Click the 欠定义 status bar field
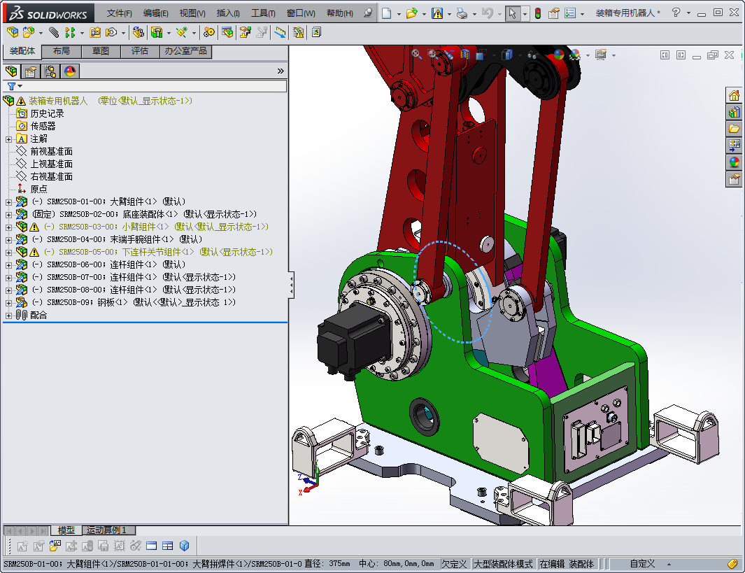The height and width of the screenshot is (573, 745). [455, 564]
